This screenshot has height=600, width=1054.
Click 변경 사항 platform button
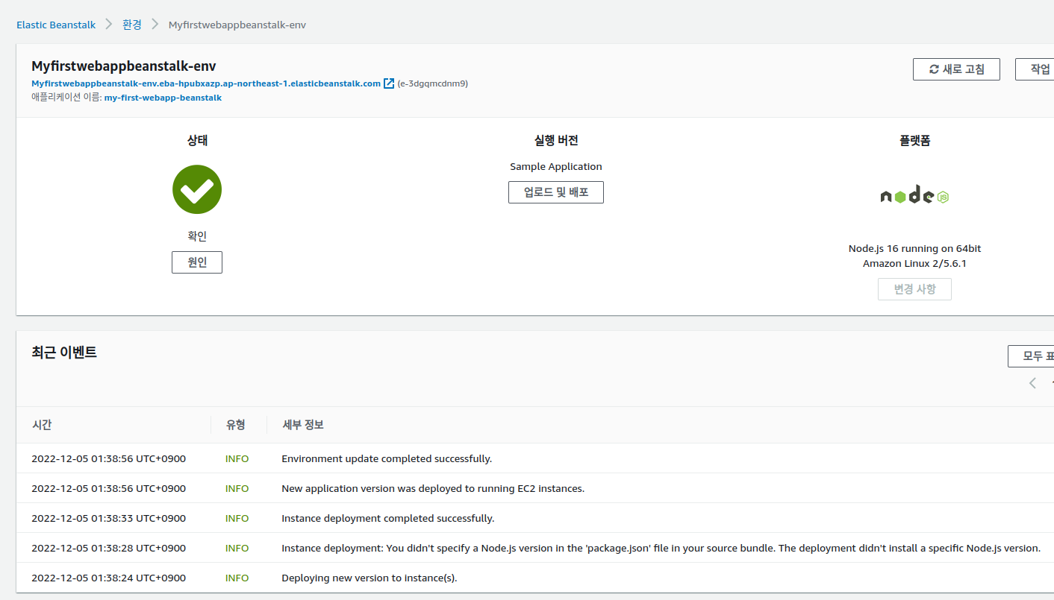(x=914, y=289)
